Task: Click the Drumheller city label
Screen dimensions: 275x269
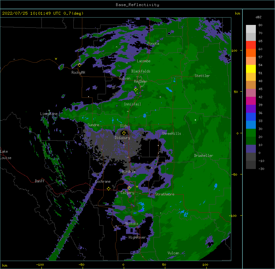Action: (x=204, y=156)
